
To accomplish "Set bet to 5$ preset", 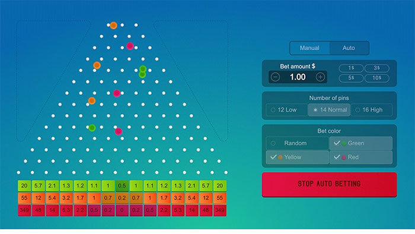I will coord(351,78).
